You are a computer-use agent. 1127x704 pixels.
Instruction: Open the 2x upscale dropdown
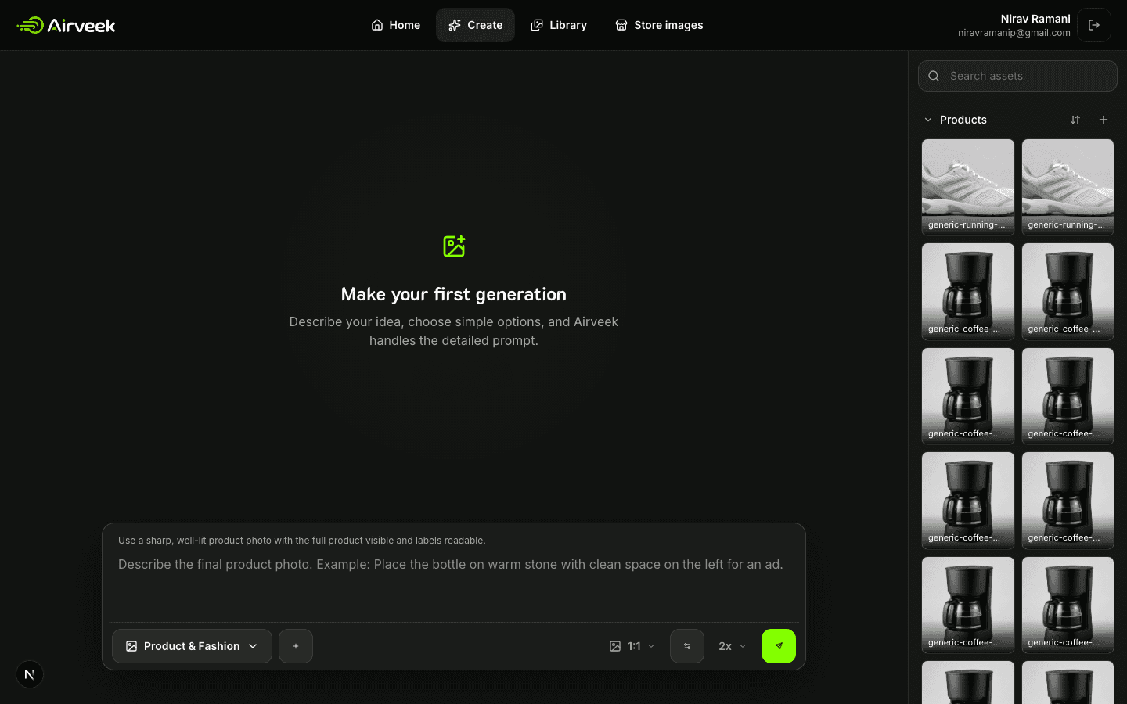(733, 646)
